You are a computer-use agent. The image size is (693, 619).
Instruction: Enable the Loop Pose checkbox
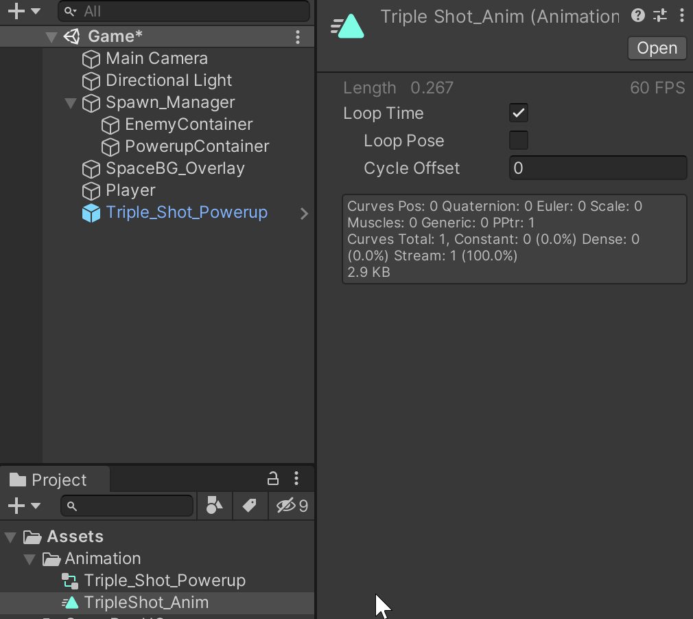[519, 140]
